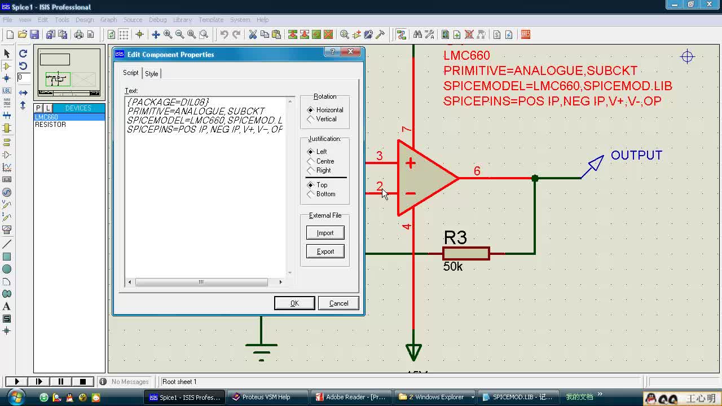Screen dimensions: 722x406
Task: Click the rotation angle input field
Action: coord(23,78)
